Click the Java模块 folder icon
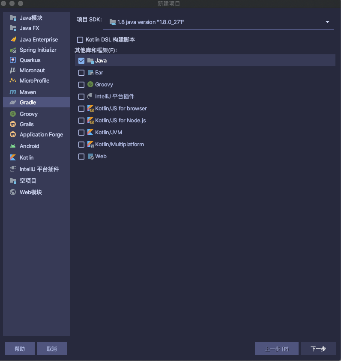 coord(13,18)
